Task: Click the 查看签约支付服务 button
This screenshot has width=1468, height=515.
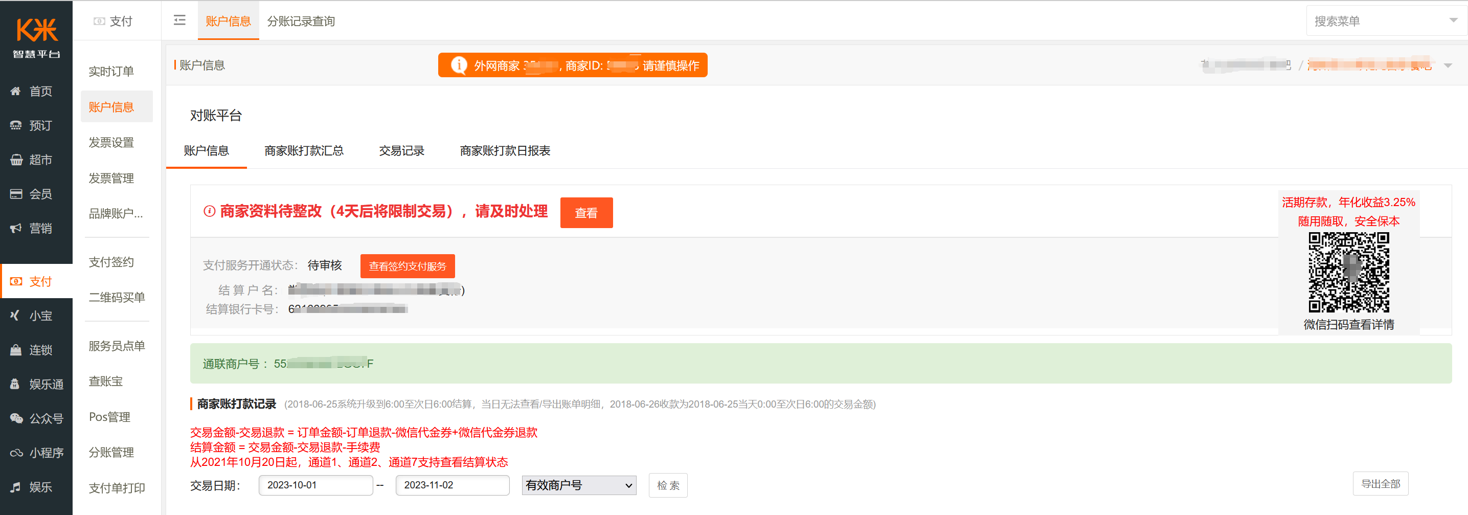Action: [x=408, y=266]
